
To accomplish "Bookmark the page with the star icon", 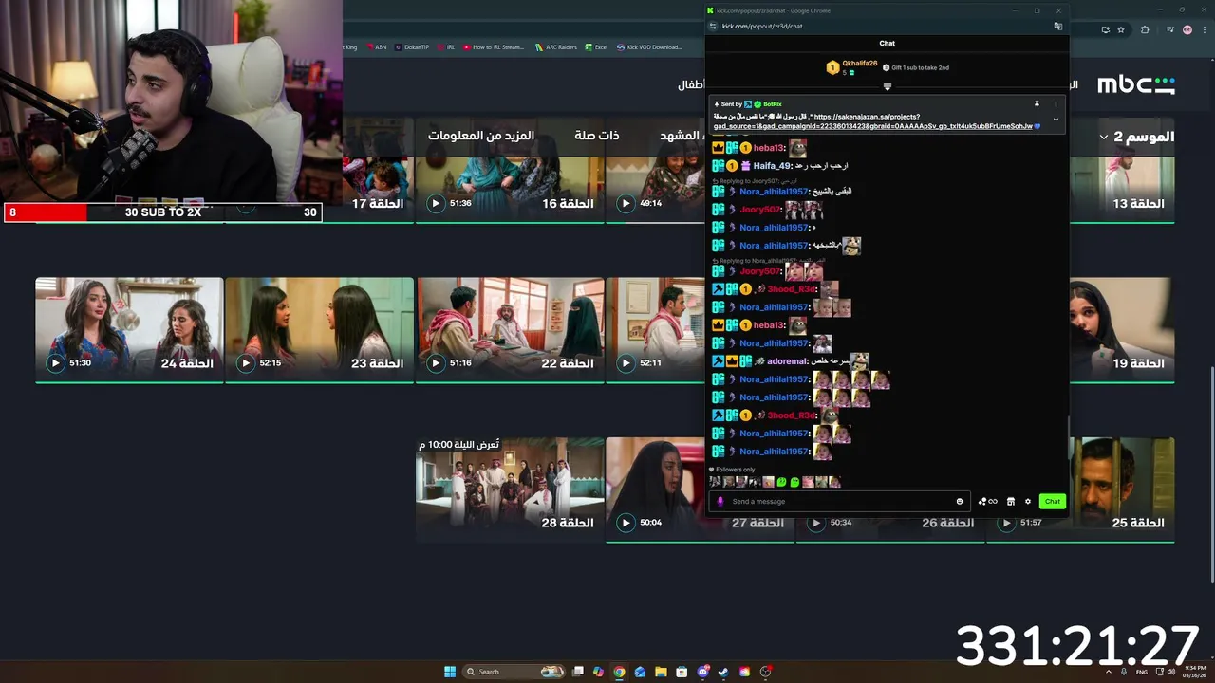I will tap(1121, 29).
